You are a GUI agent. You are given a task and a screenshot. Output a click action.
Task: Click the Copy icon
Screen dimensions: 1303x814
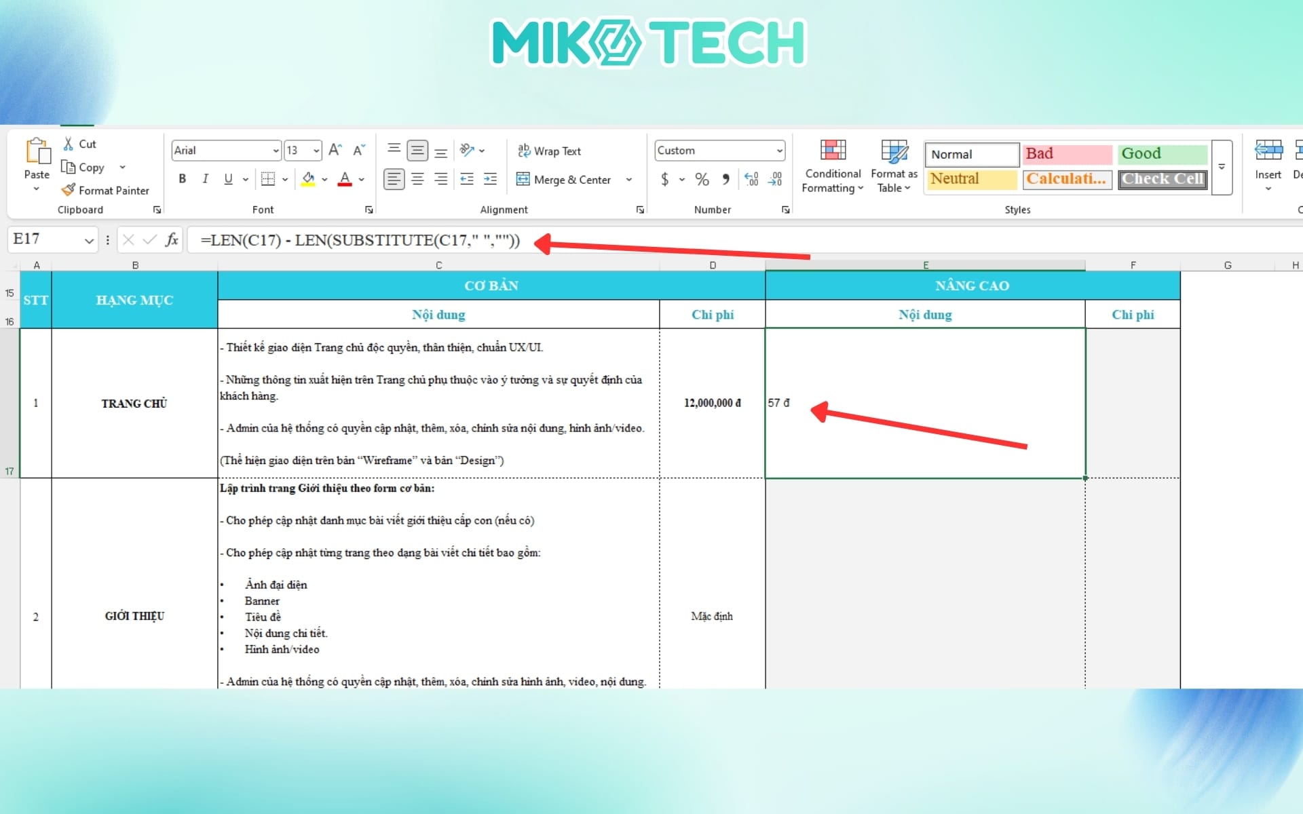(68, 167)
